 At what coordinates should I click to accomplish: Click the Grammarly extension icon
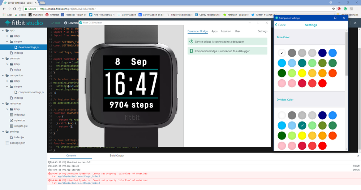[x=345, y=9]
